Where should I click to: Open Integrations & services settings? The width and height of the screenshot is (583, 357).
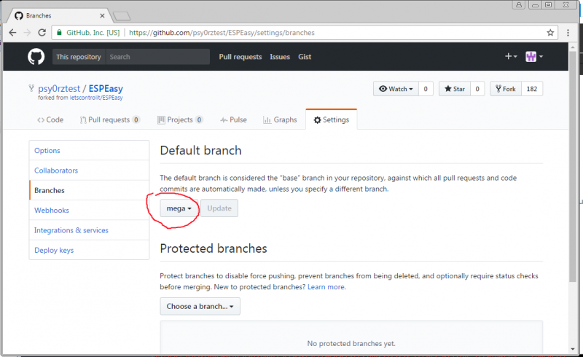[x=89, y=230]
